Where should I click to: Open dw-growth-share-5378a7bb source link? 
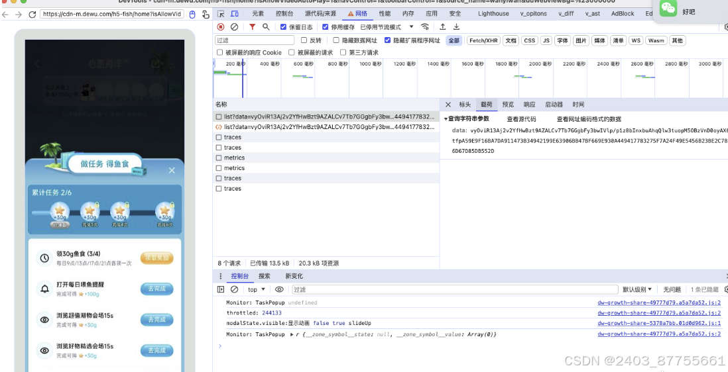(x=659, y=324)
